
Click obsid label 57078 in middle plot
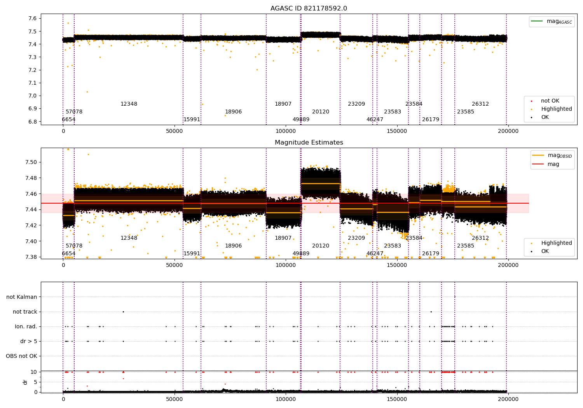coord(74,246)
